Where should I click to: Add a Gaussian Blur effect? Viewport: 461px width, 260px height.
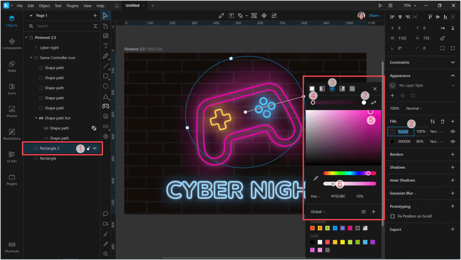(x=453, y=193)
